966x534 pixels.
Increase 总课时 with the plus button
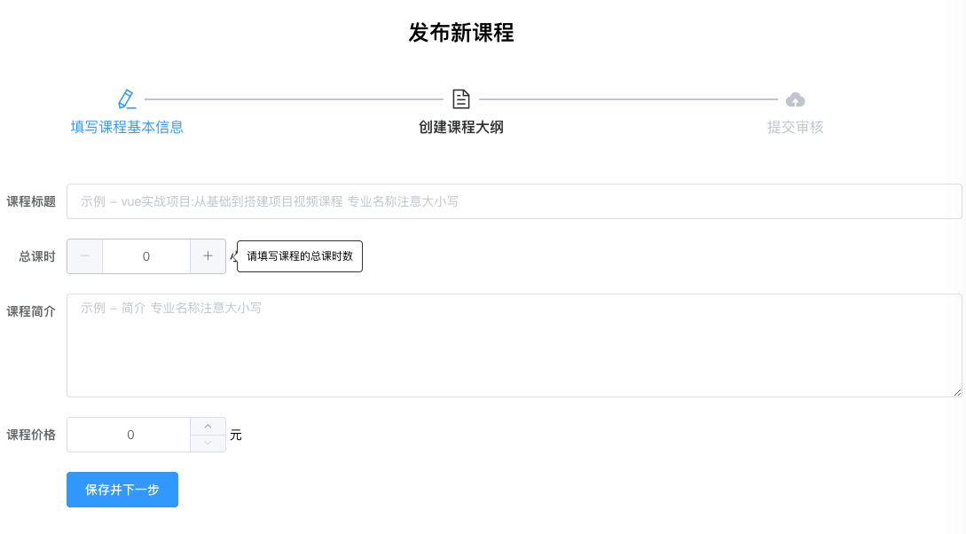[x=208, y=256]
